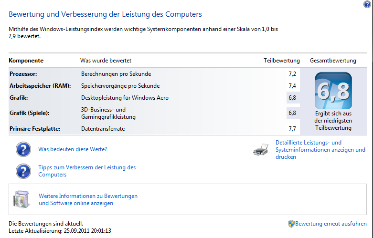The image size is (373, 238).
Task: Click question mark icon beside 'Was bedeuten diese Werte?'
Action: click(23, 149)
